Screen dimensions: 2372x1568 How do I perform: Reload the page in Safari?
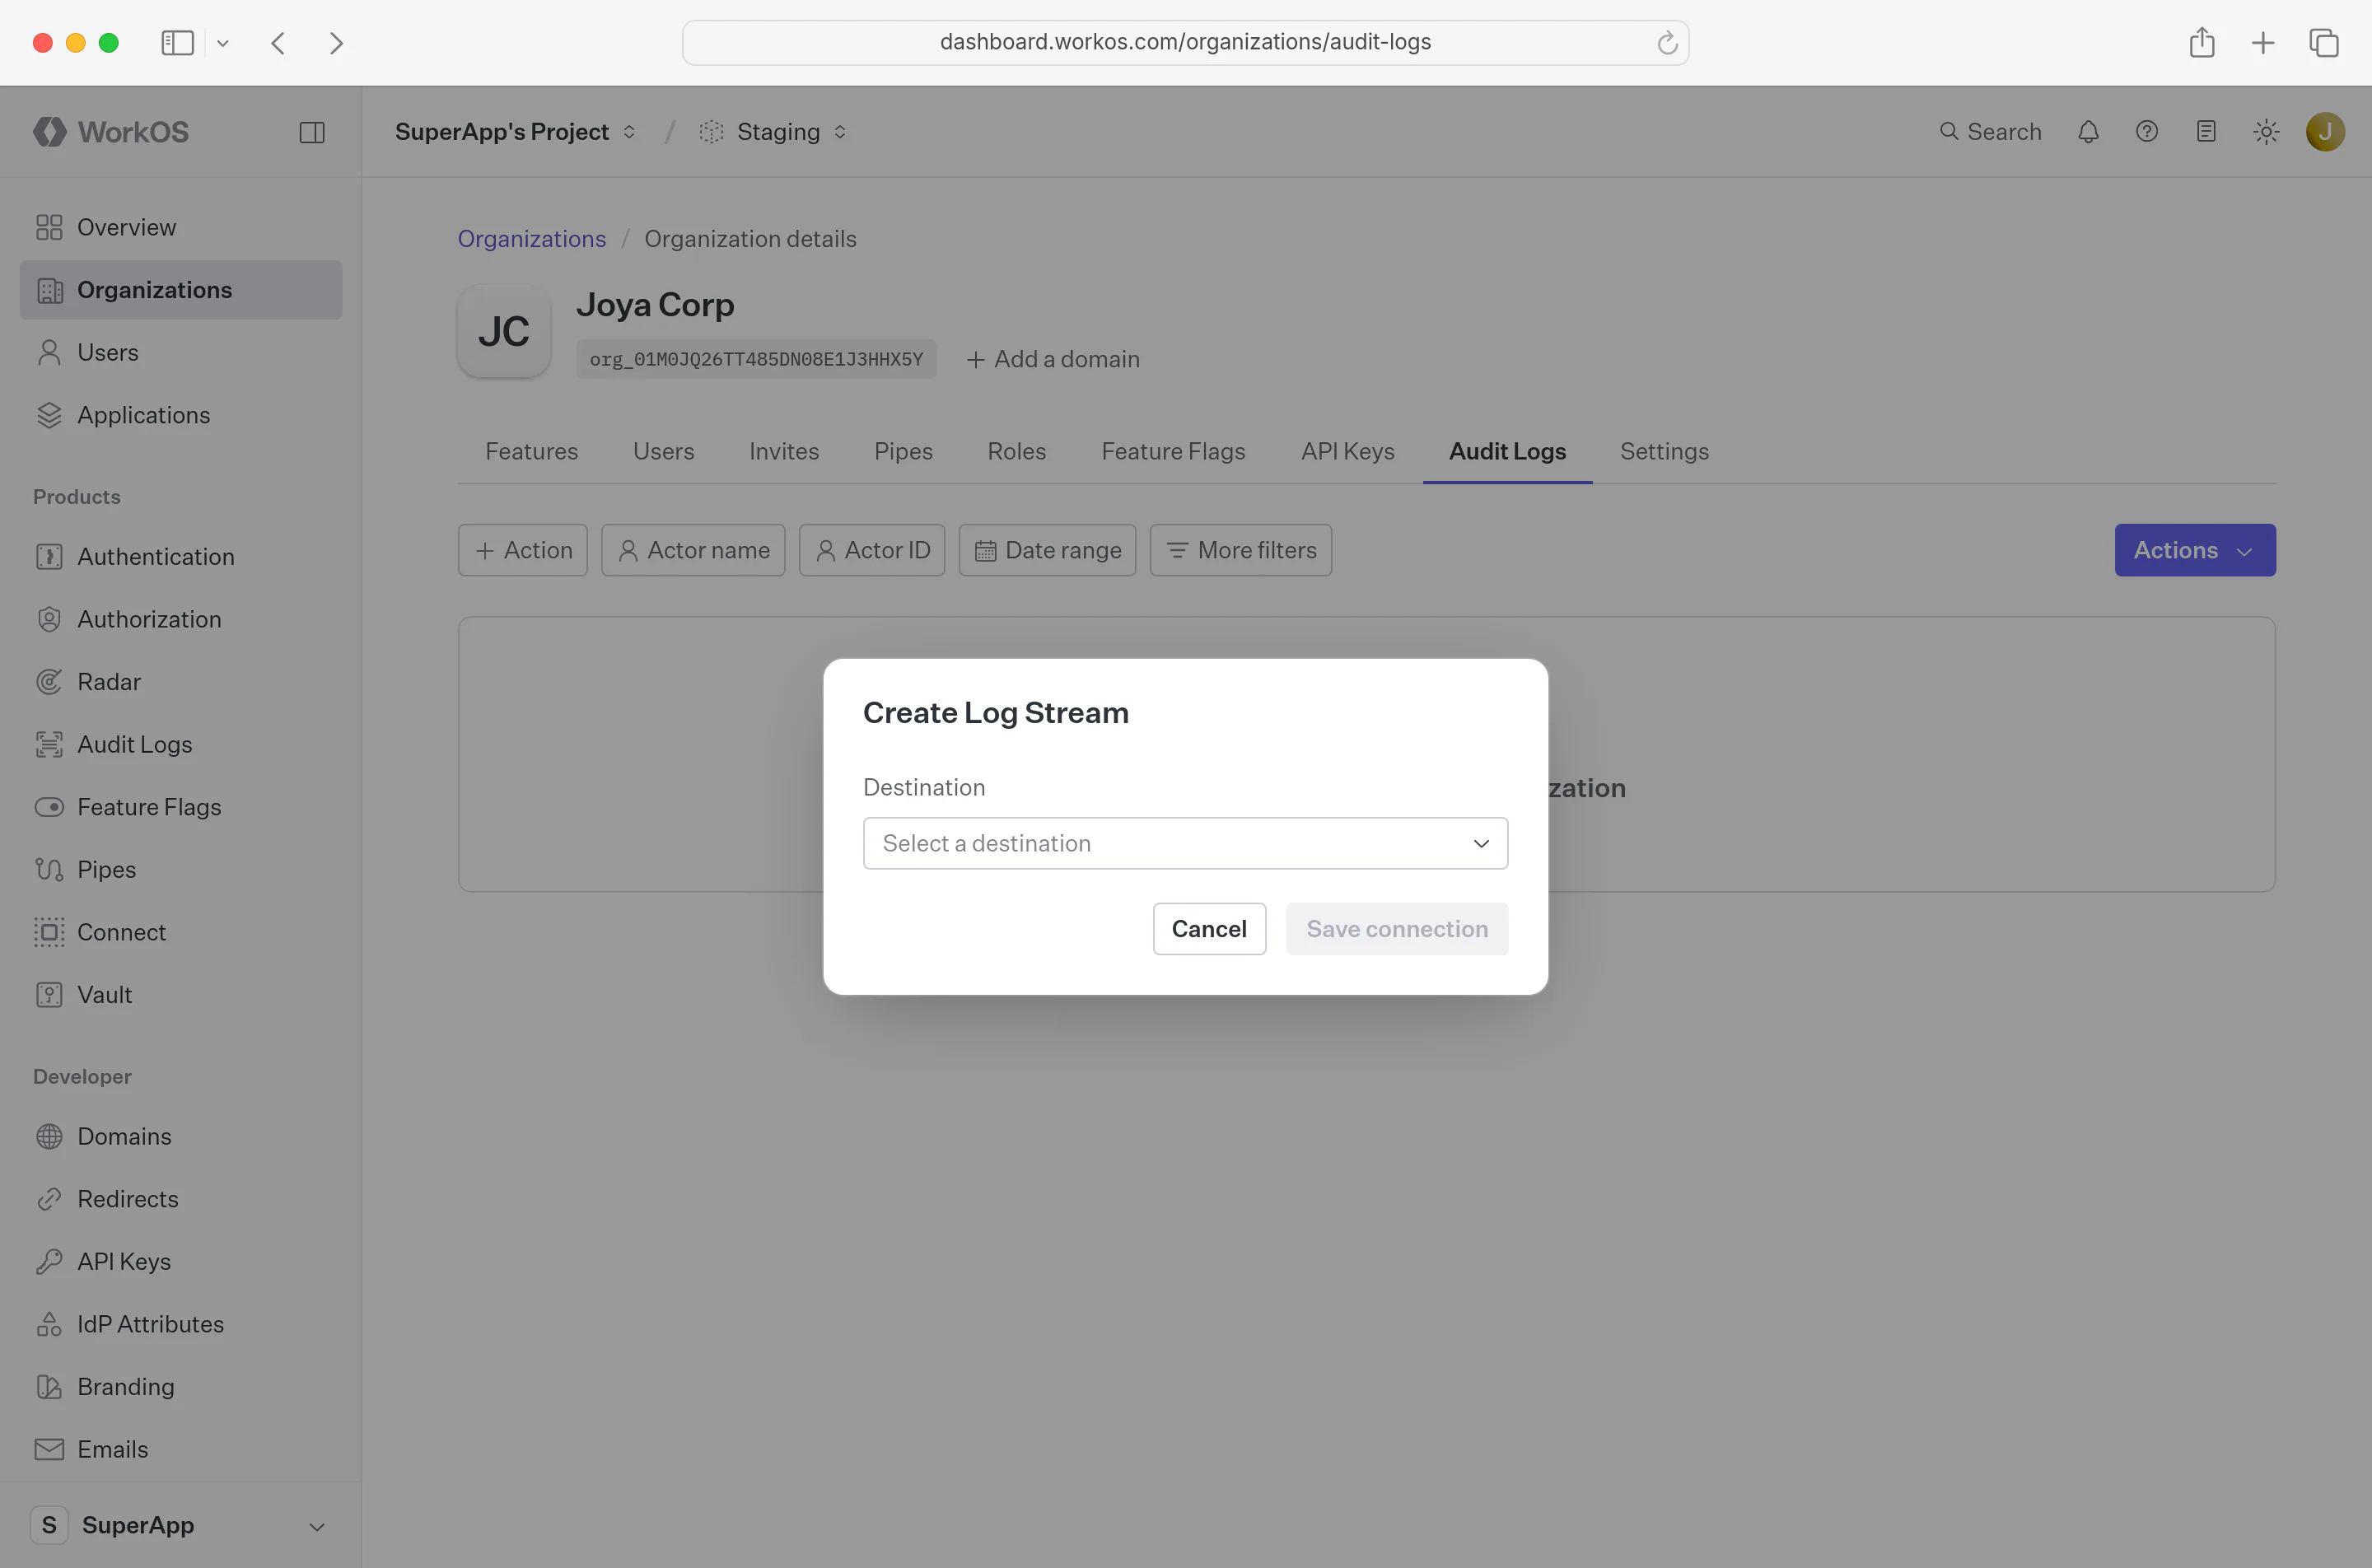(x=1667, y=43)
